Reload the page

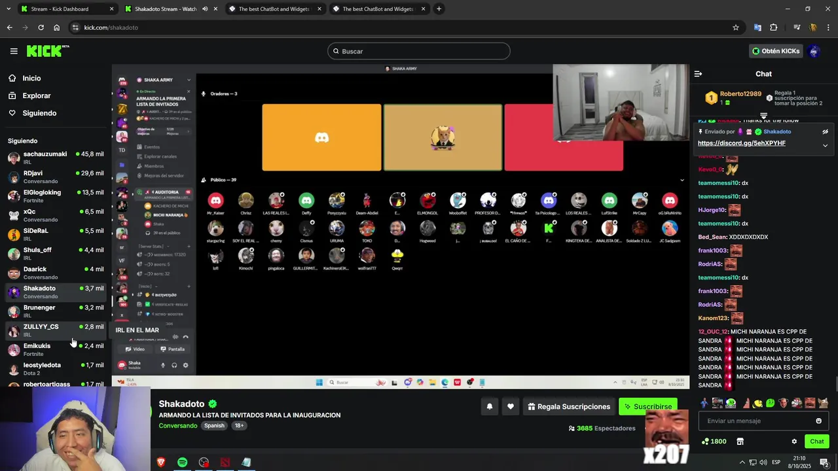[41, 27]
